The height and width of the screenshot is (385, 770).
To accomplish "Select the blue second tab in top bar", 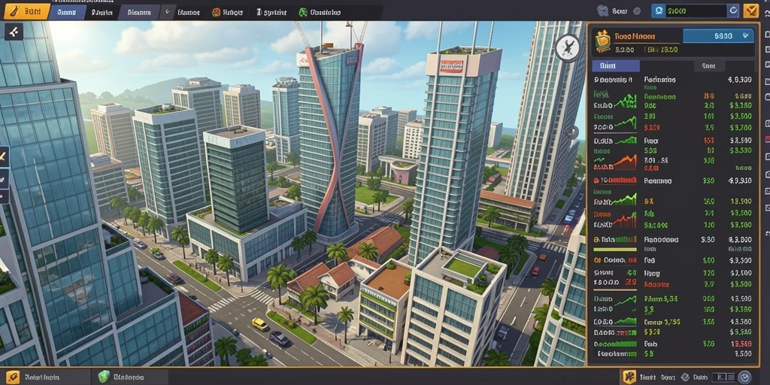I will pyautogui.click(x=66, y=12).
